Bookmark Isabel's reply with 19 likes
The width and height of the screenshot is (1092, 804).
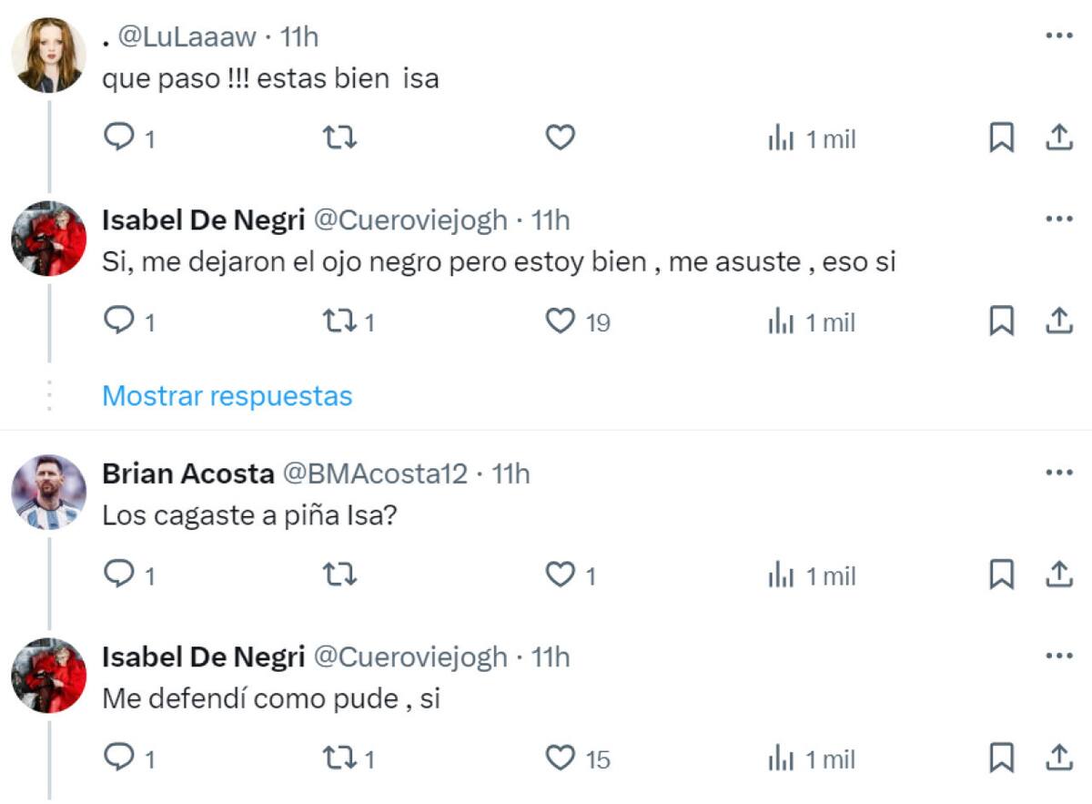1002,321
